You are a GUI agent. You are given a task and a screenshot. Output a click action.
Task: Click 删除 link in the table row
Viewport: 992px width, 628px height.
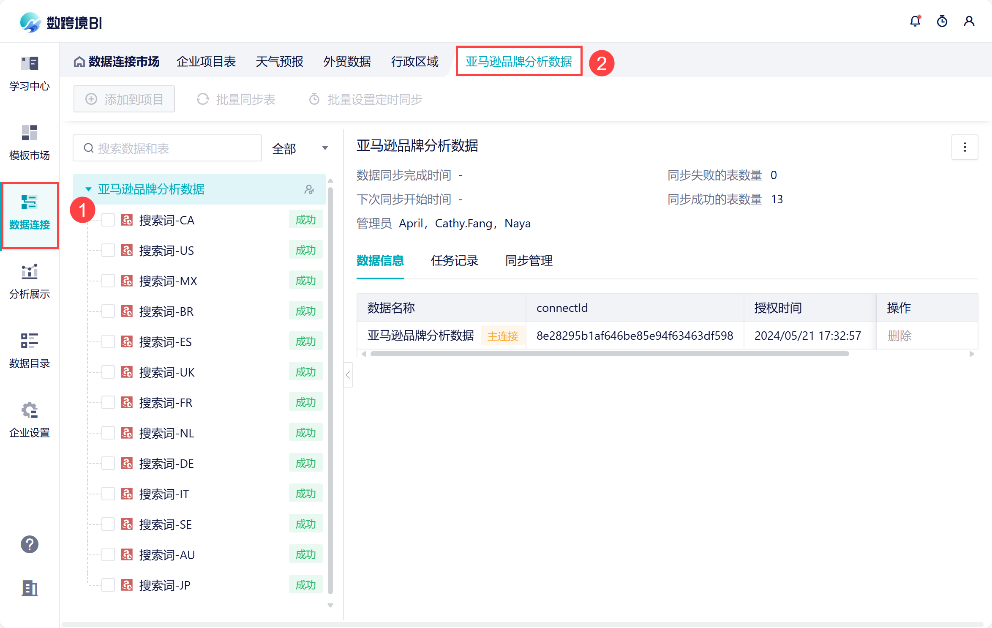[899, 336]
